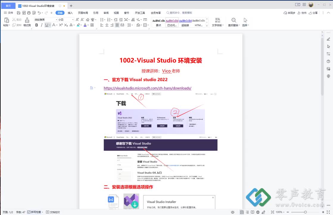Decrease font size with the A- icon
The width and height of the screenshot is (333, 215).
click(x=83, y=20)
